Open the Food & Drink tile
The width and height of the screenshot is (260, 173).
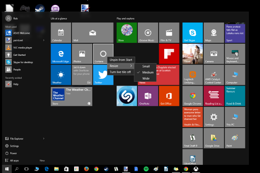point(235,96)
